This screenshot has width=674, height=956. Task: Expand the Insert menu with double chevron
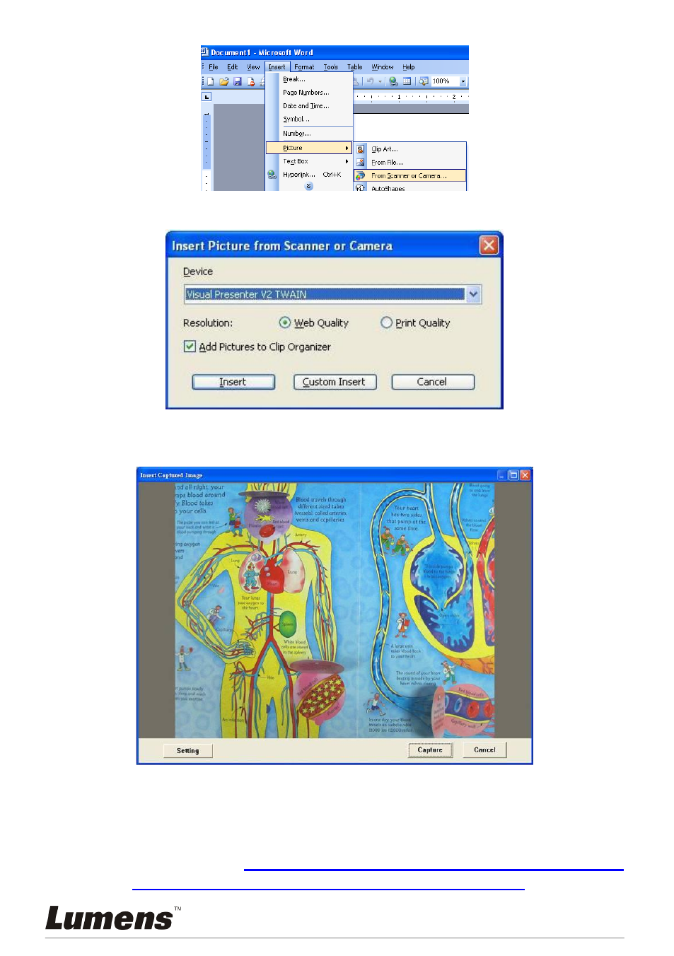309,186
